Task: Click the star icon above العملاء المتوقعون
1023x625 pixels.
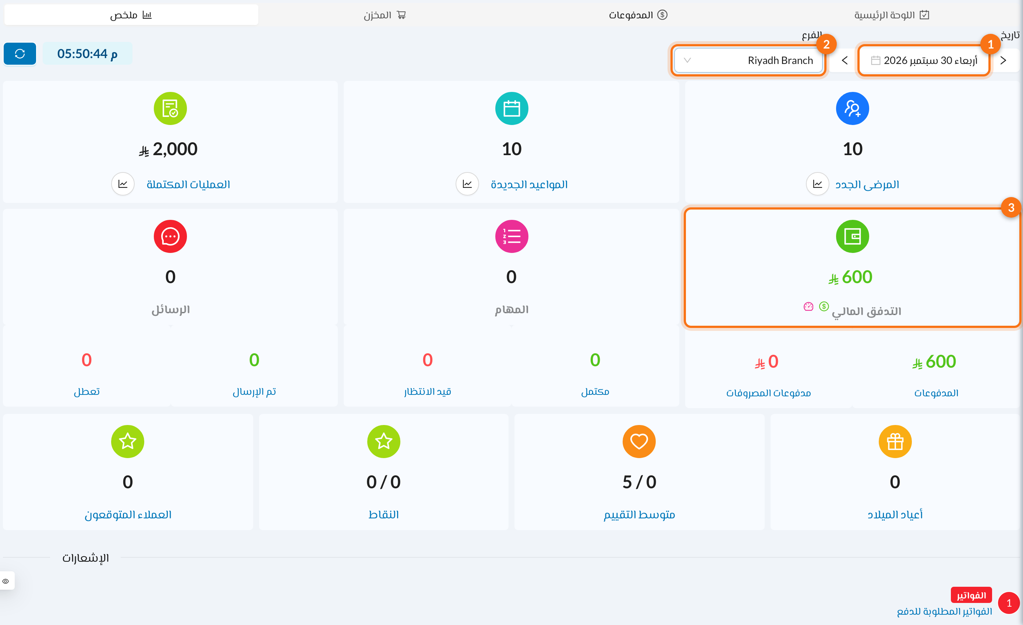Action: tap(127, 441)
